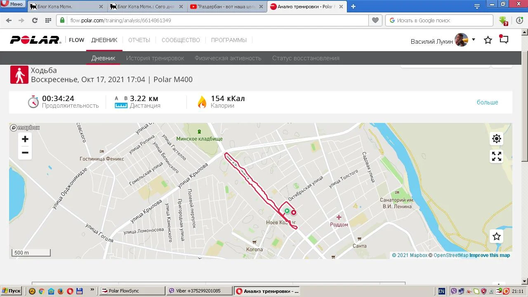Open the speed dial grid

(48, 20)
